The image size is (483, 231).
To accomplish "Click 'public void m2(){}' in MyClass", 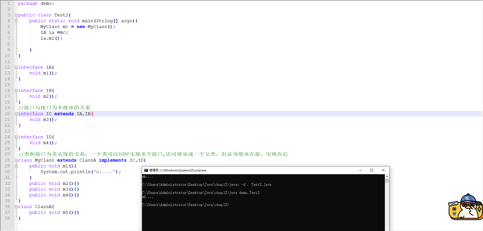I will 54,184.
